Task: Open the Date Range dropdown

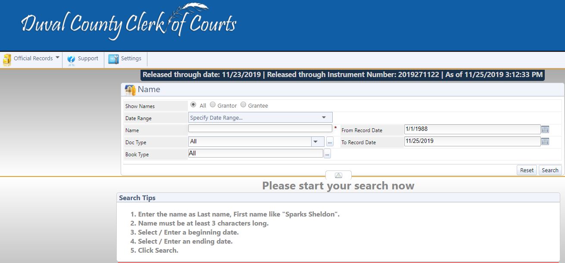Action: pyautogui.click(x=260, y=118)
